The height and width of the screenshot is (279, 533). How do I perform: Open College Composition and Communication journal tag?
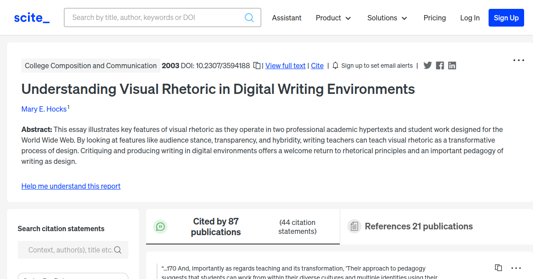coord(91,66)
